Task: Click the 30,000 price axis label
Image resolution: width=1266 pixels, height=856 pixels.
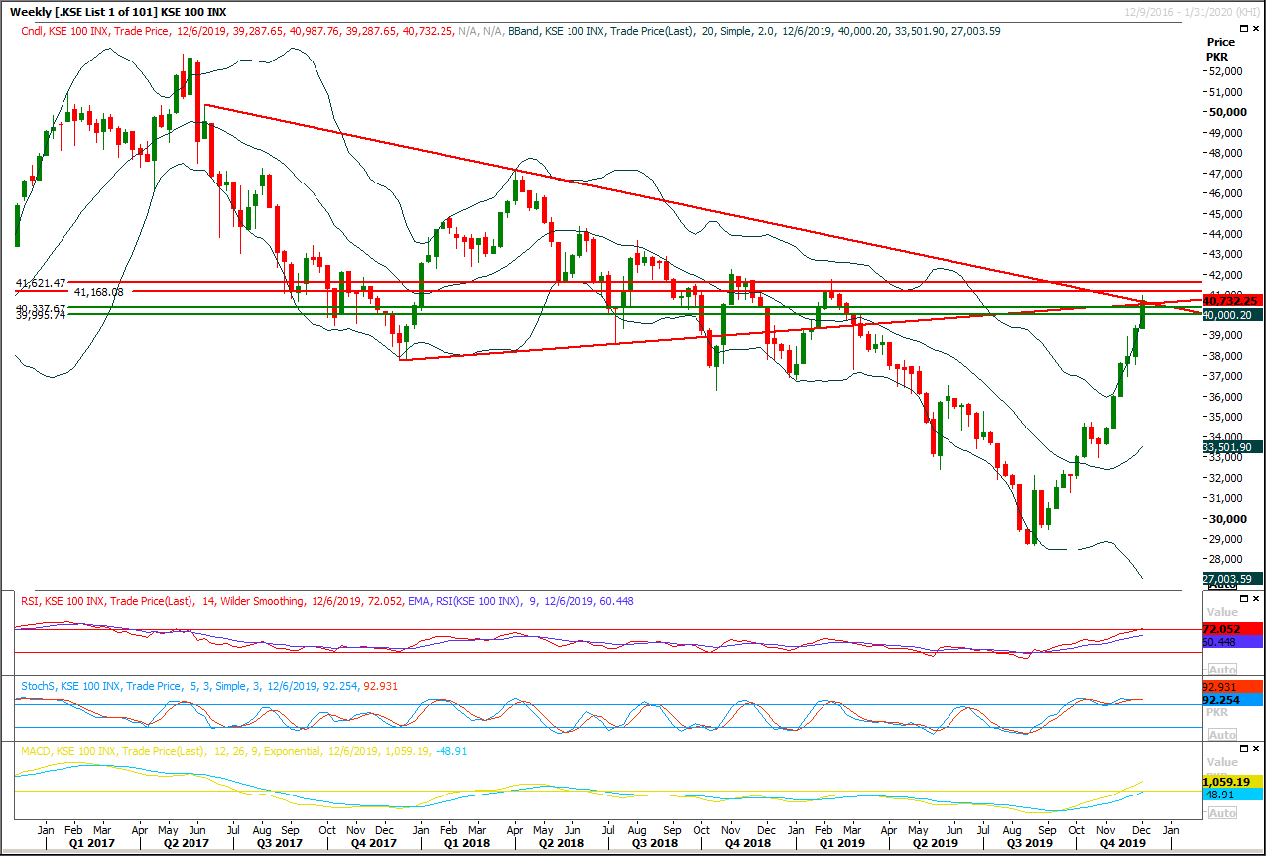Action: tap(1226, 519)
